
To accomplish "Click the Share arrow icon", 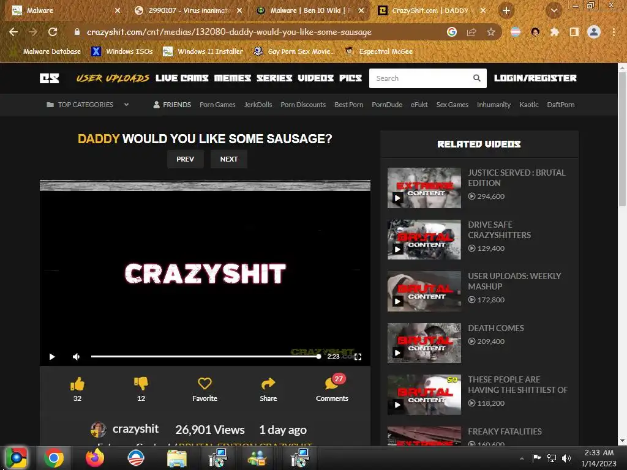I will (268, 384).
